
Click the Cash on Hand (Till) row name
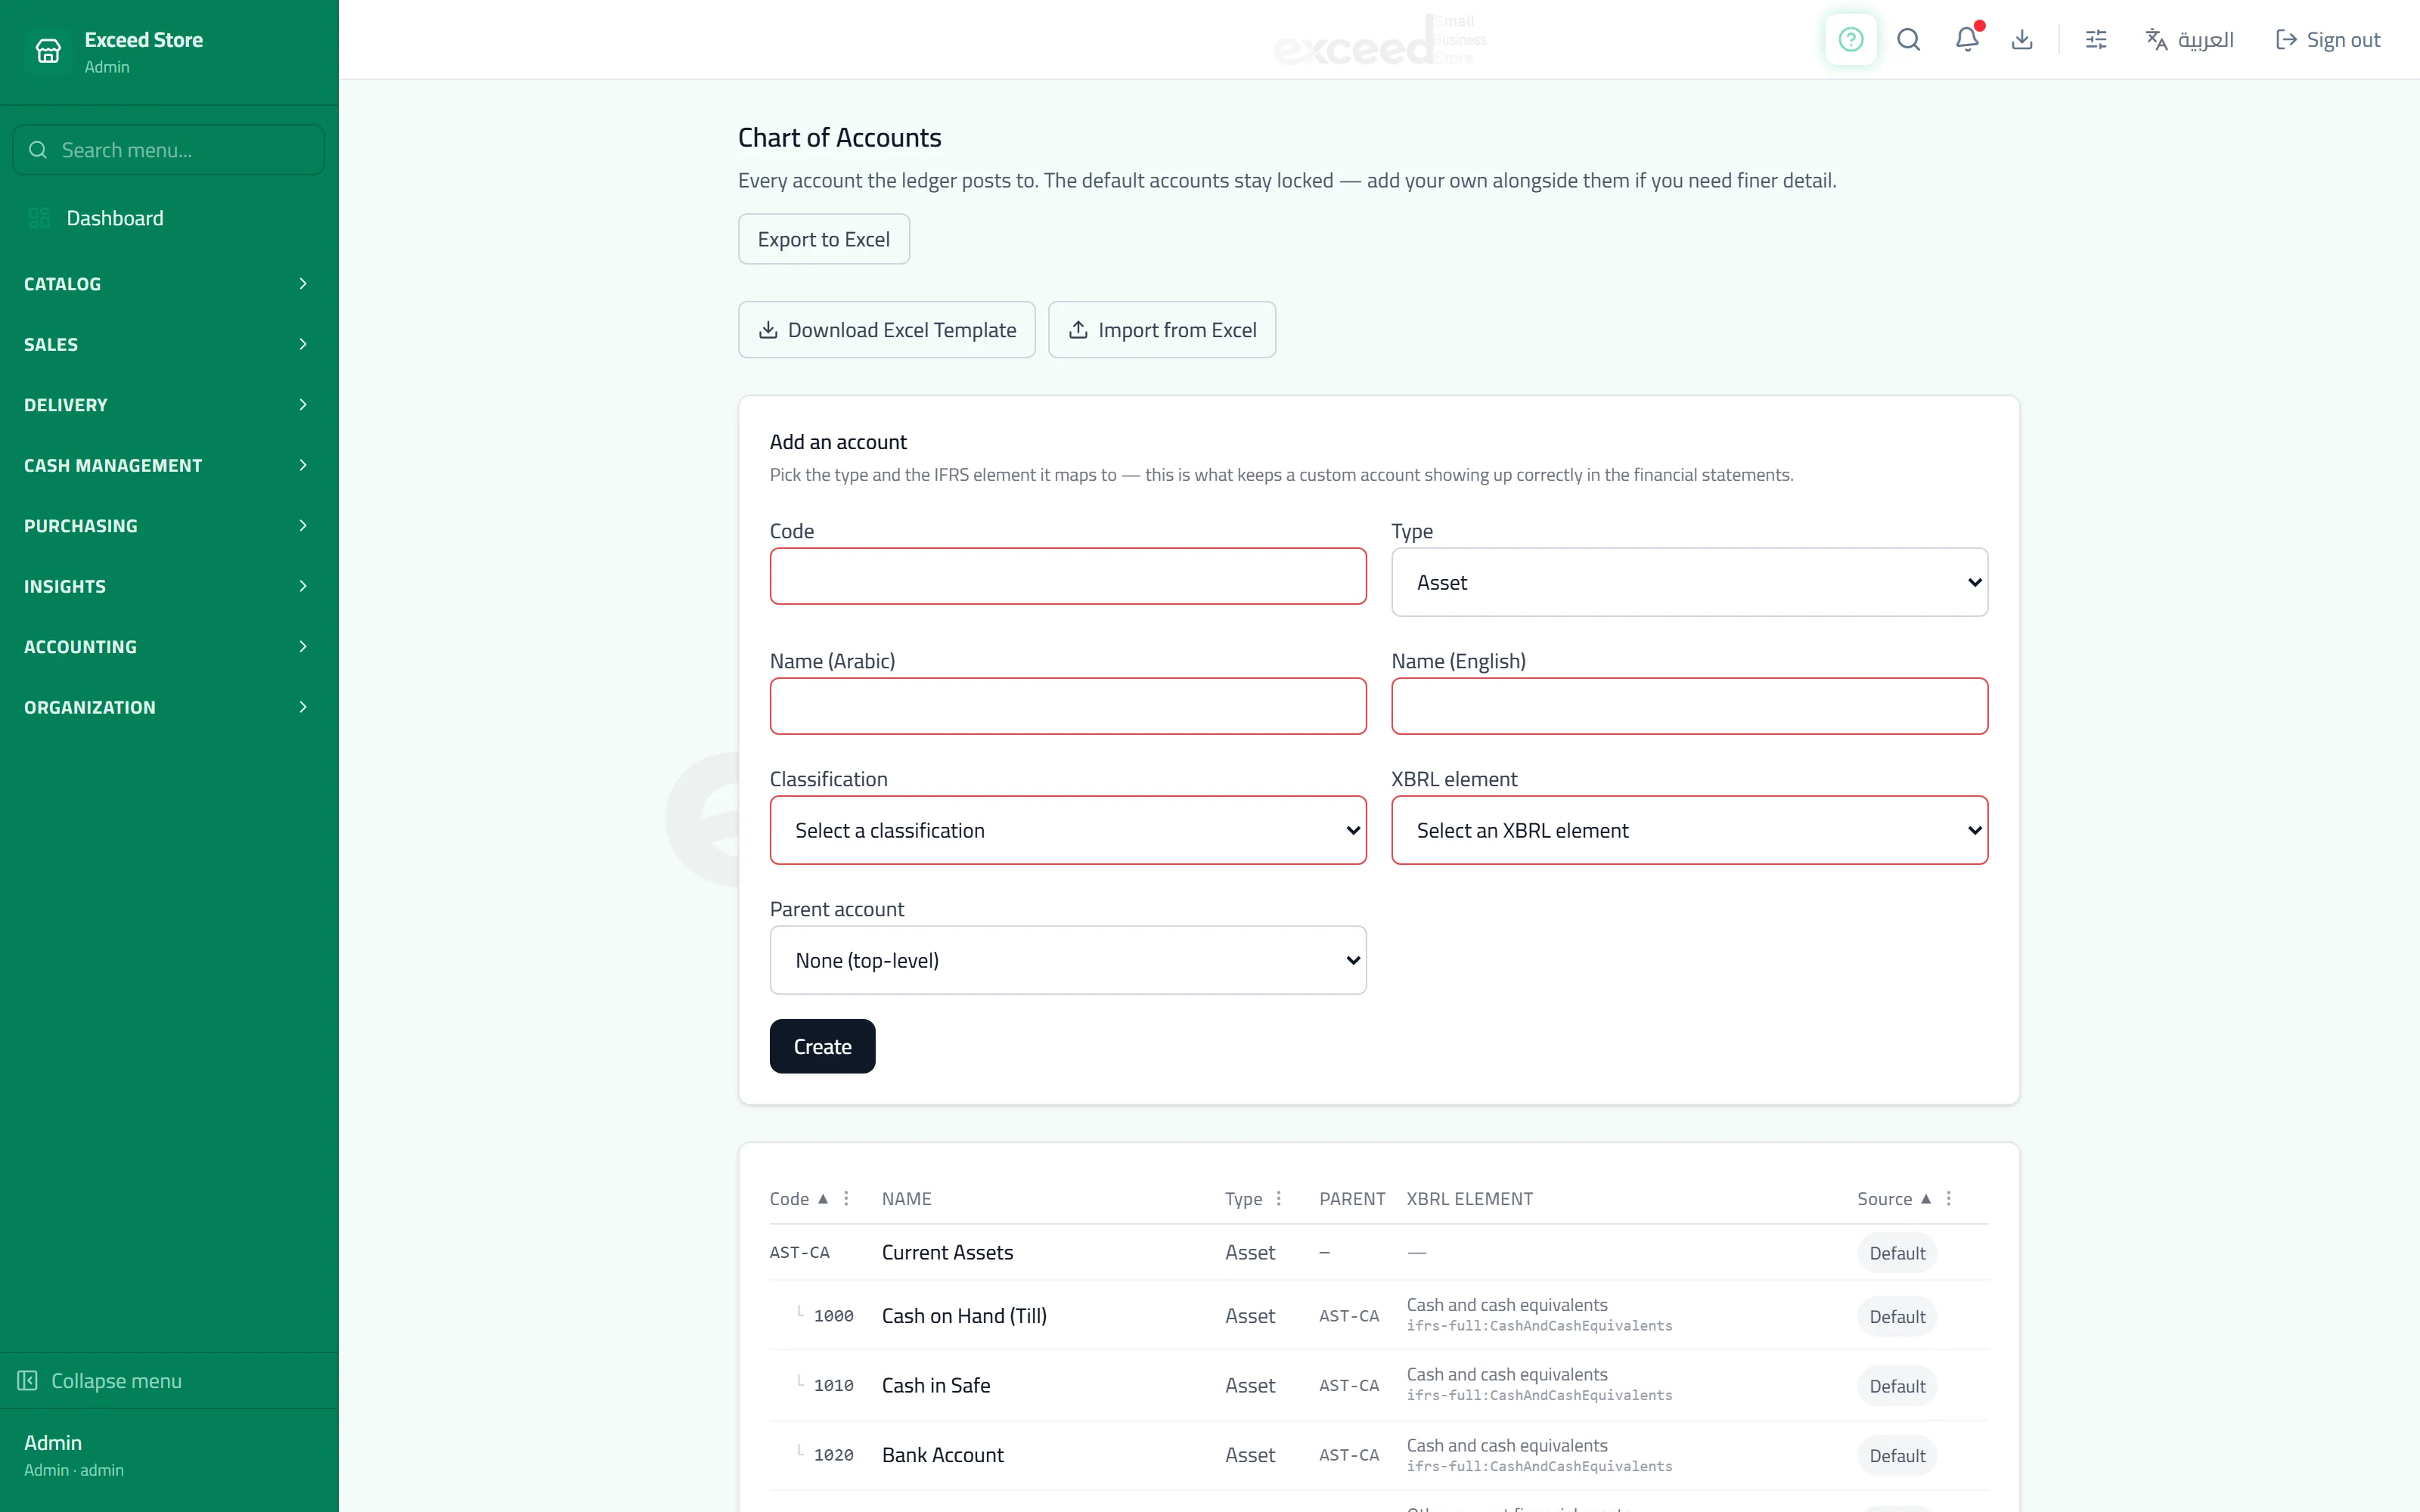tap(964, 1316)
